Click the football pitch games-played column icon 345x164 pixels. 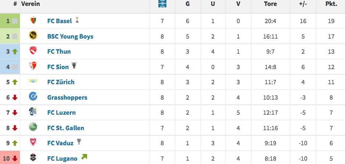pos(162,4)
